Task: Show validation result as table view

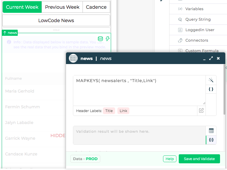Action: tap(211, 131)
